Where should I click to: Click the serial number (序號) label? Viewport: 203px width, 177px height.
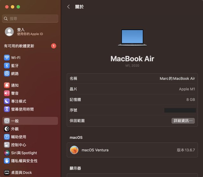pyautogui.click(x=73, y=110)
